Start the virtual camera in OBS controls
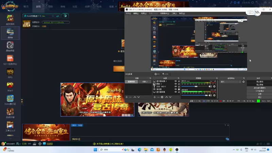This screenshot has height=153, width=272. [x=259, y=88]
